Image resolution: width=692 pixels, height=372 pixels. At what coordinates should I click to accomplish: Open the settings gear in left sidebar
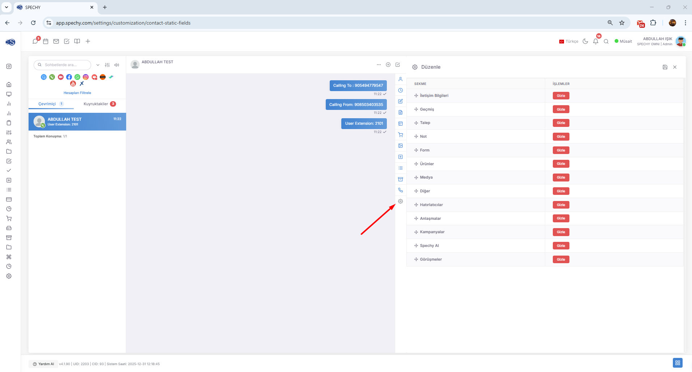tap(9, 276)
